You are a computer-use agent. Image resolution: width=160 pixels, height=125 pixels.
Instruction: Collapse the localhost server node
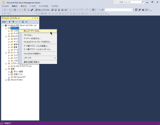[x=3, y=25]
